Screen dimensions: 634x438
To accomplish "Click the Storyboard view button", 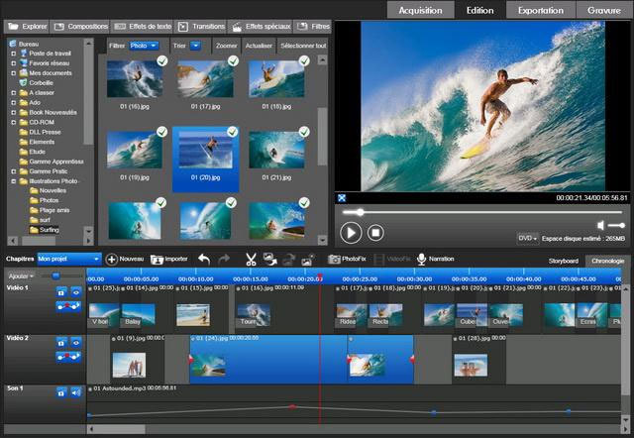I will click(563, 261).
